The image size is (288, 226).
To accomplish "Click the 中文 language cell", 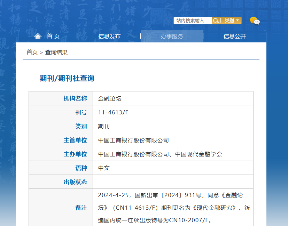I will point(173,168).
